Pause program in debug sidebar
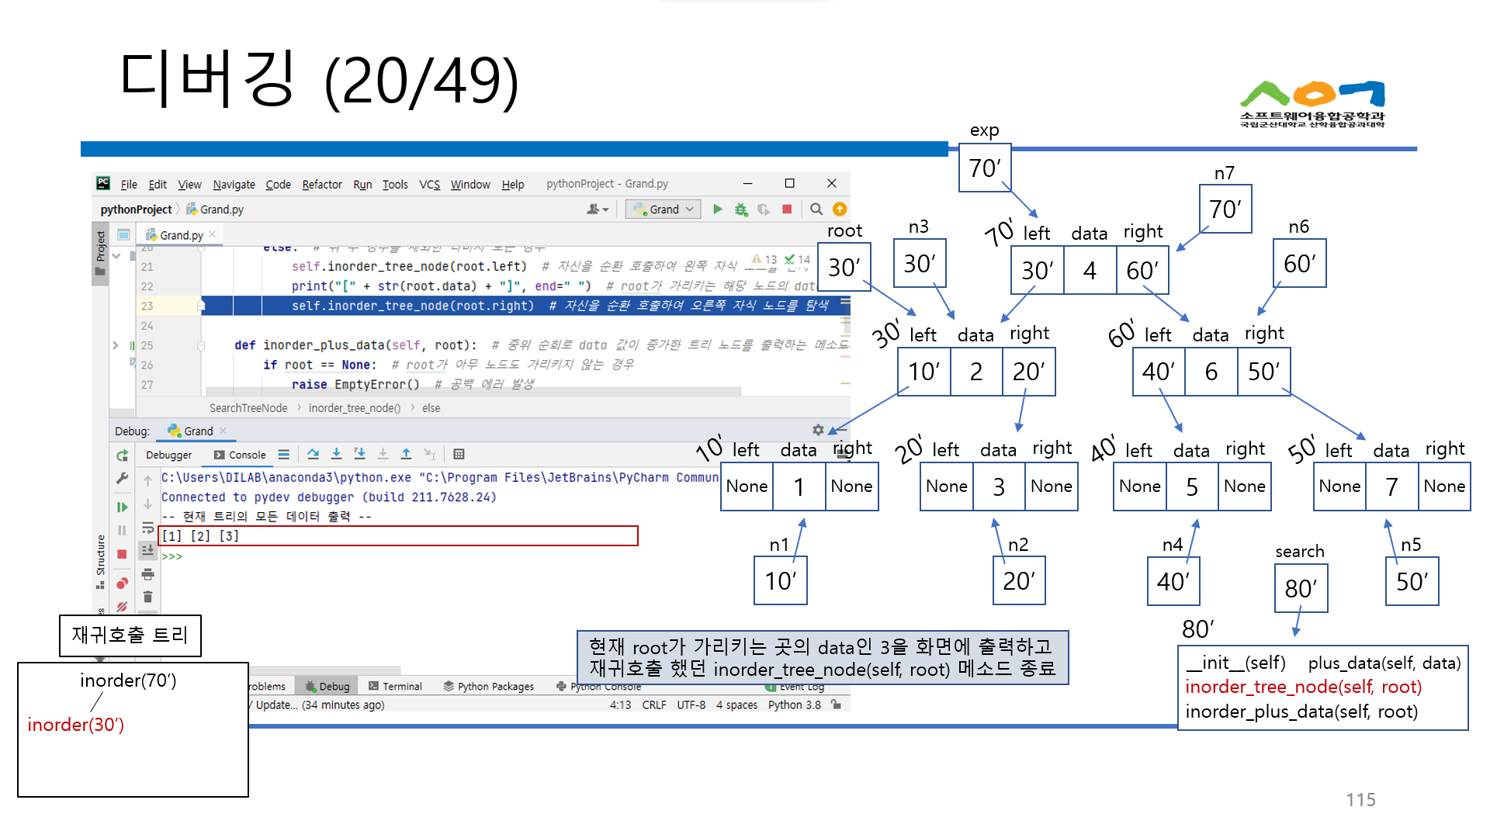Image resolution: width=1490 pixels, height=838 pixels. point(123,530)
